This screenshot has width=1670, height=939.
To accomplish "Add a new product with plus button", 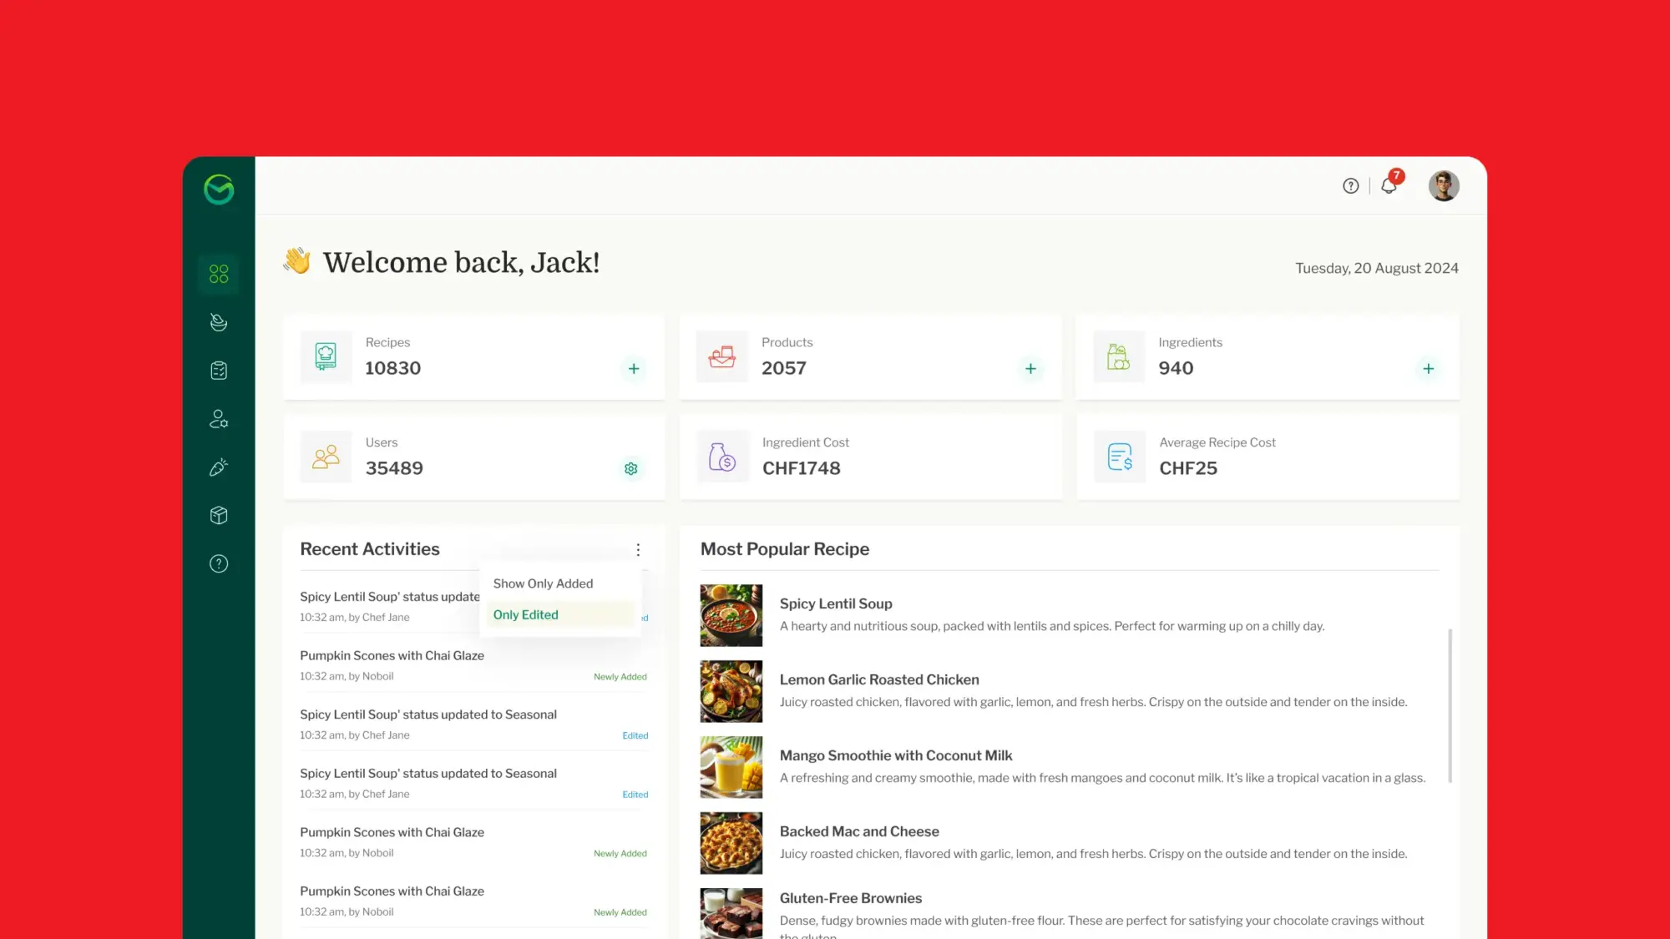I will 1030,369.
